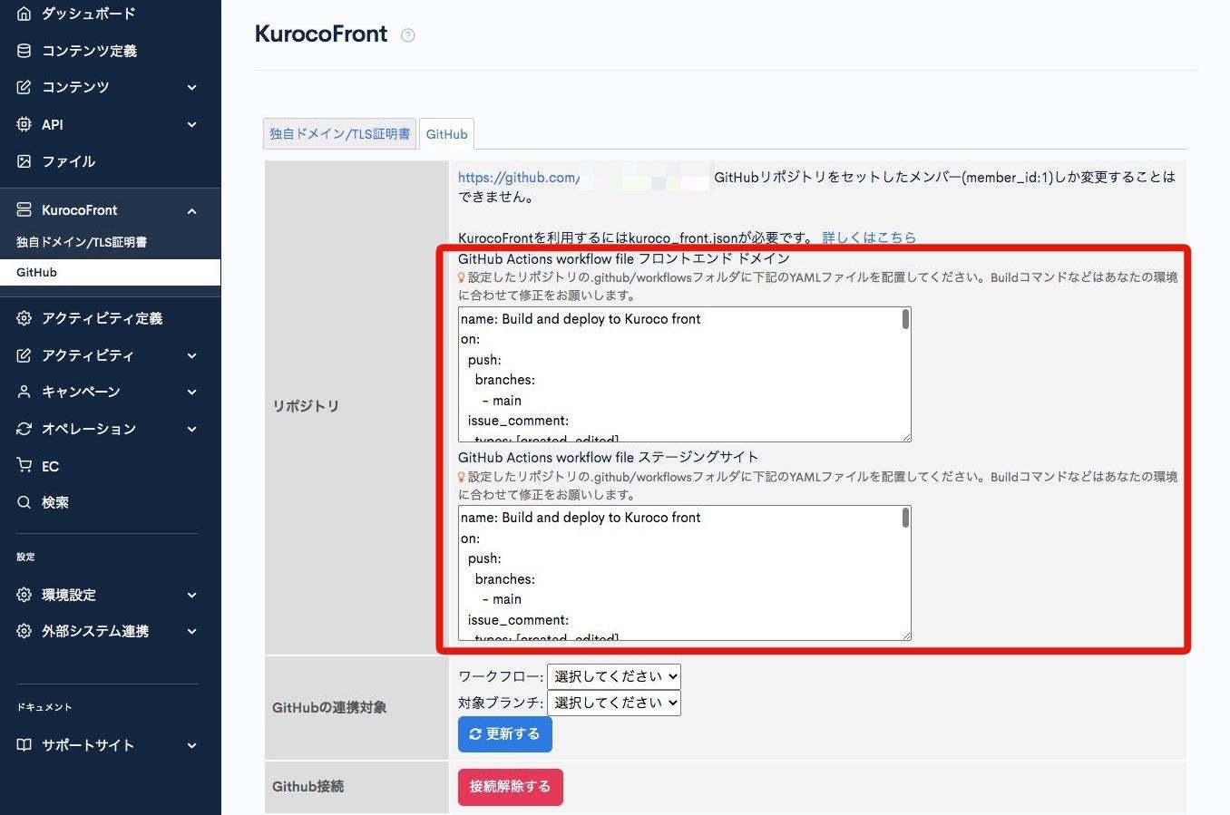This screenshot has width=1230, height=815.
Task: Click the コンテンツ edit icon
Action: pyautogui.click(x=24, y=87)
